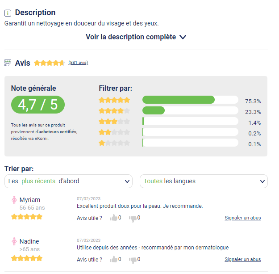This screenshot has height=274, width=279.
Task: Filter reviews by four stars
Action: pyautogui.click(x=114, y=111)
